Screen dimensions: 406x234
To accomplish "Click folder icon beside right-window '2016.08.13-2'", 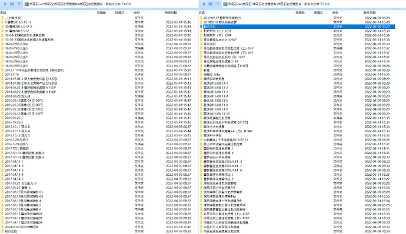I will [201, 88].
